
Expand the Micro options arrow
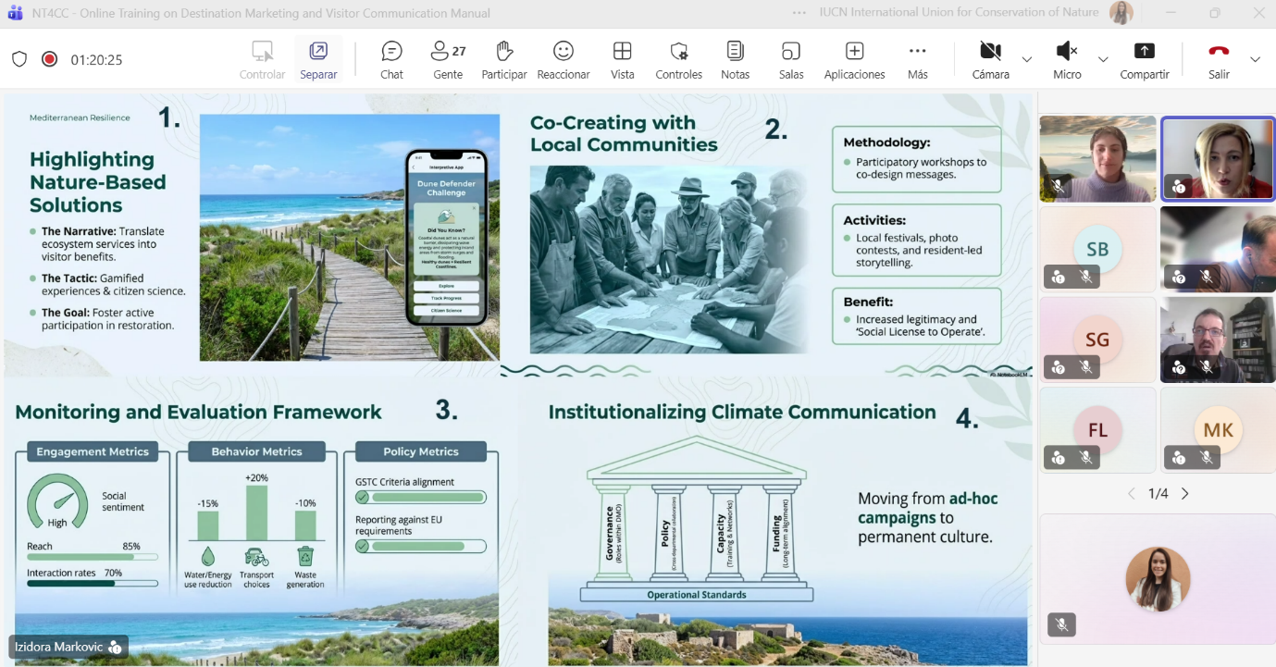pyautogui.click(x=1102, y=59)
